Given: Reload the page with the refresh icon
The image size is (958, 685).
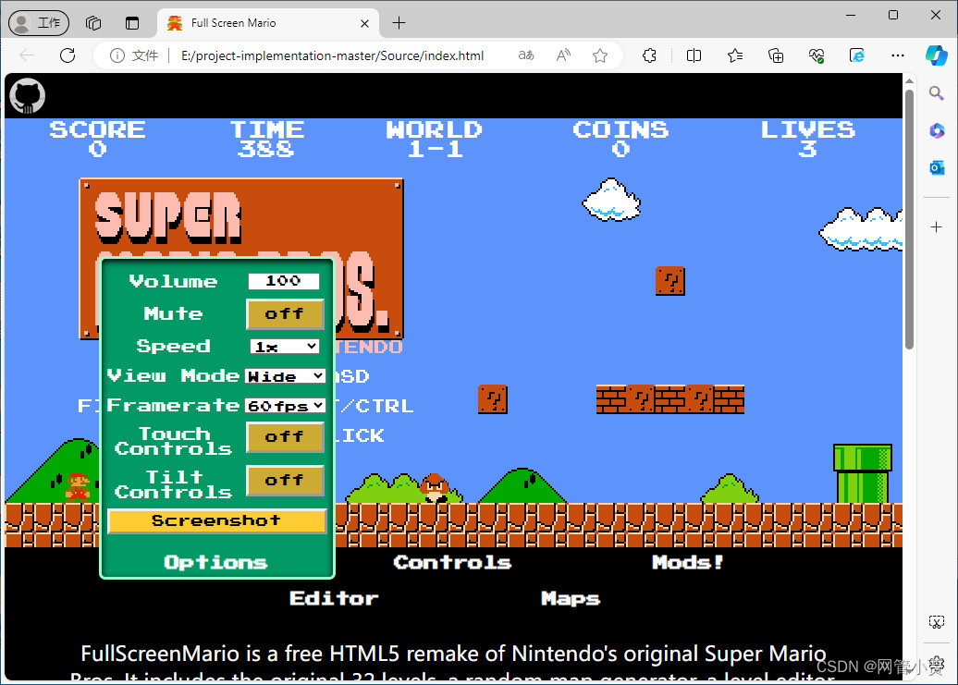Looking at the screenshot, I should coord(68,55).
